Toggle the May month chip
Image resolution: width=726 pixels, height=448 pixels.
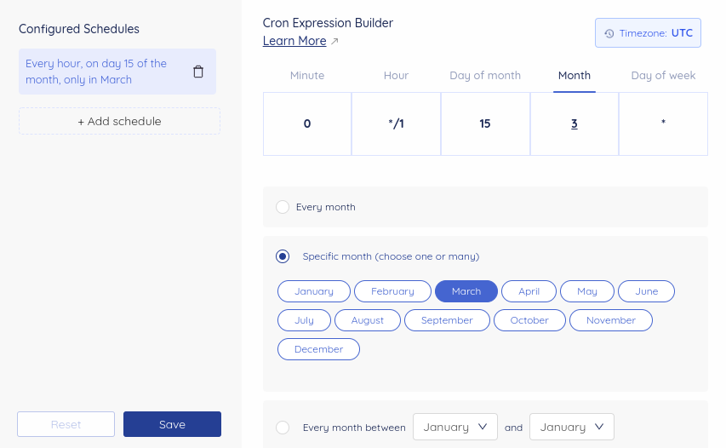click(587, 291)
